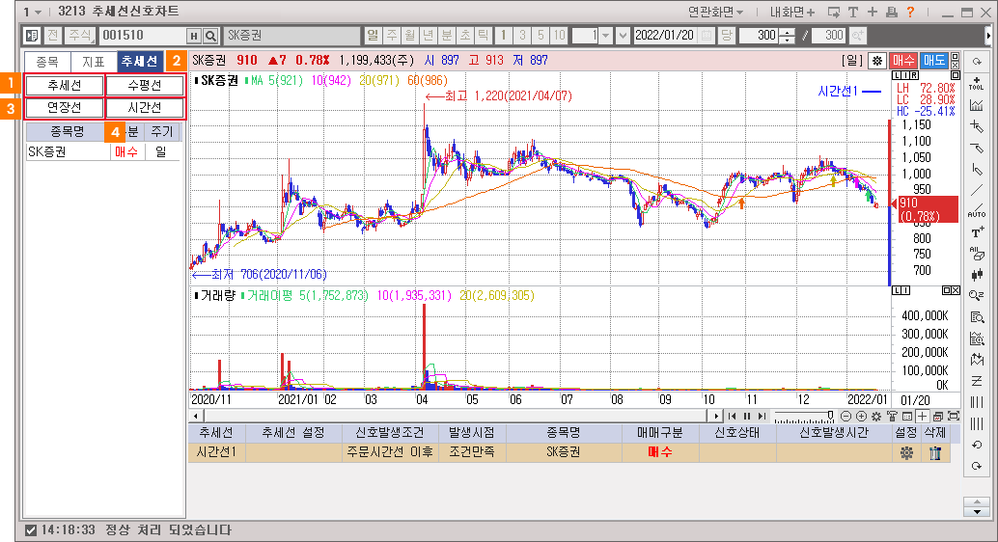Select the diagonal trend line tool

point(977,190)
